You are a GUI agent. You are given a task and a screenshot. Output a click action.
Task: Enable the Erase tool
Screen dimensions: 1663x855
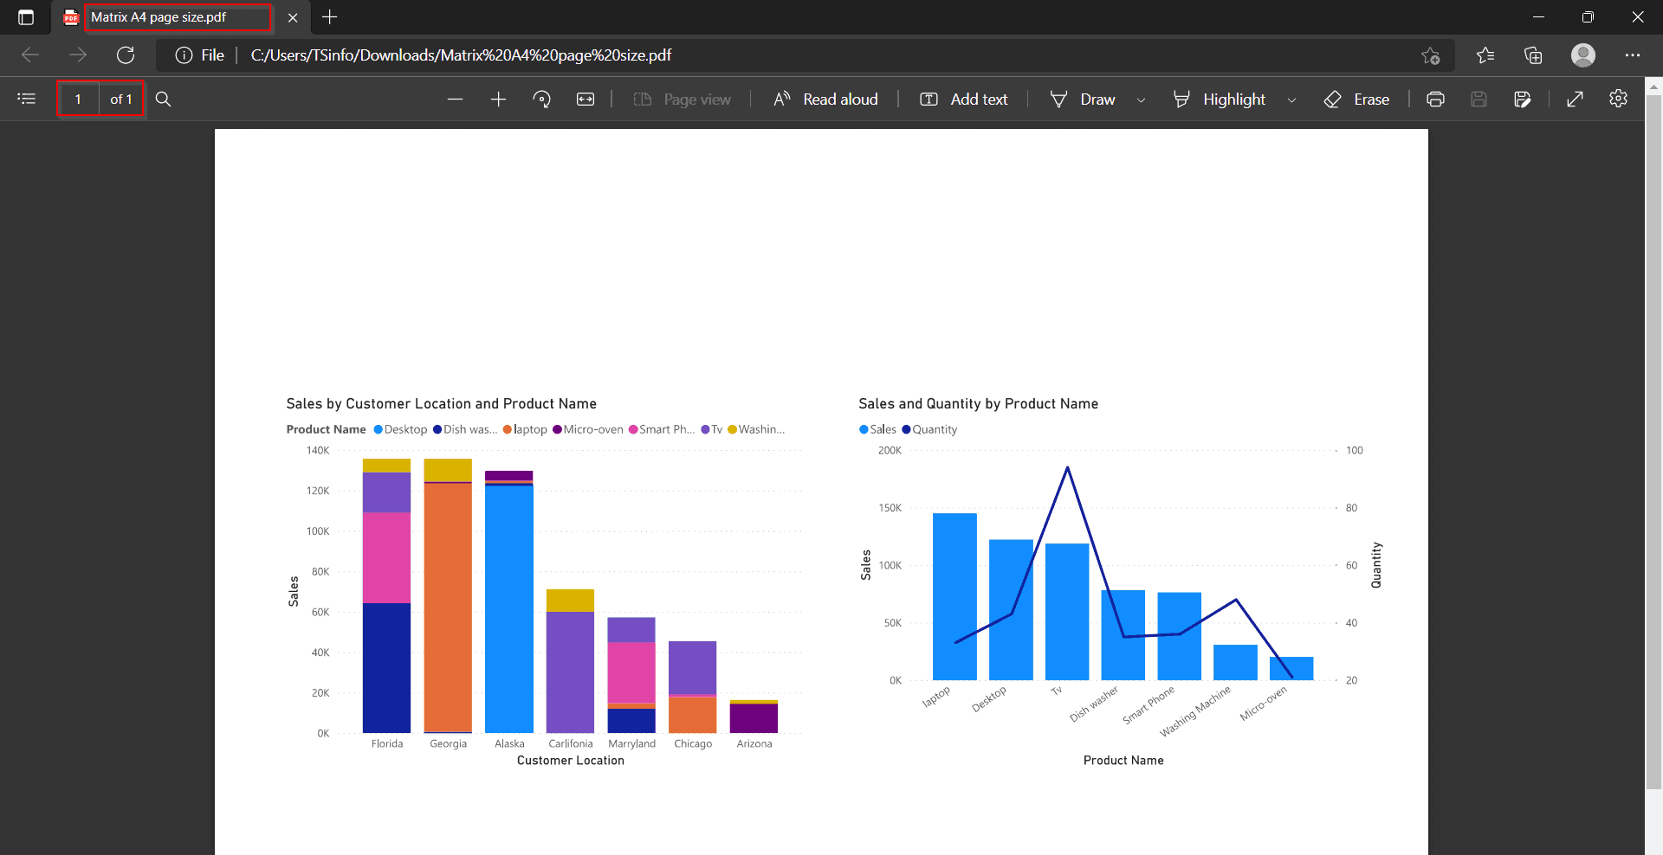[x=1356, y=99]
